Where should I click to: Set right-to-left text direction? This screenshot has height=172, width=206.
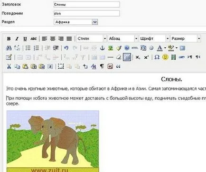(x=198, y=57)
